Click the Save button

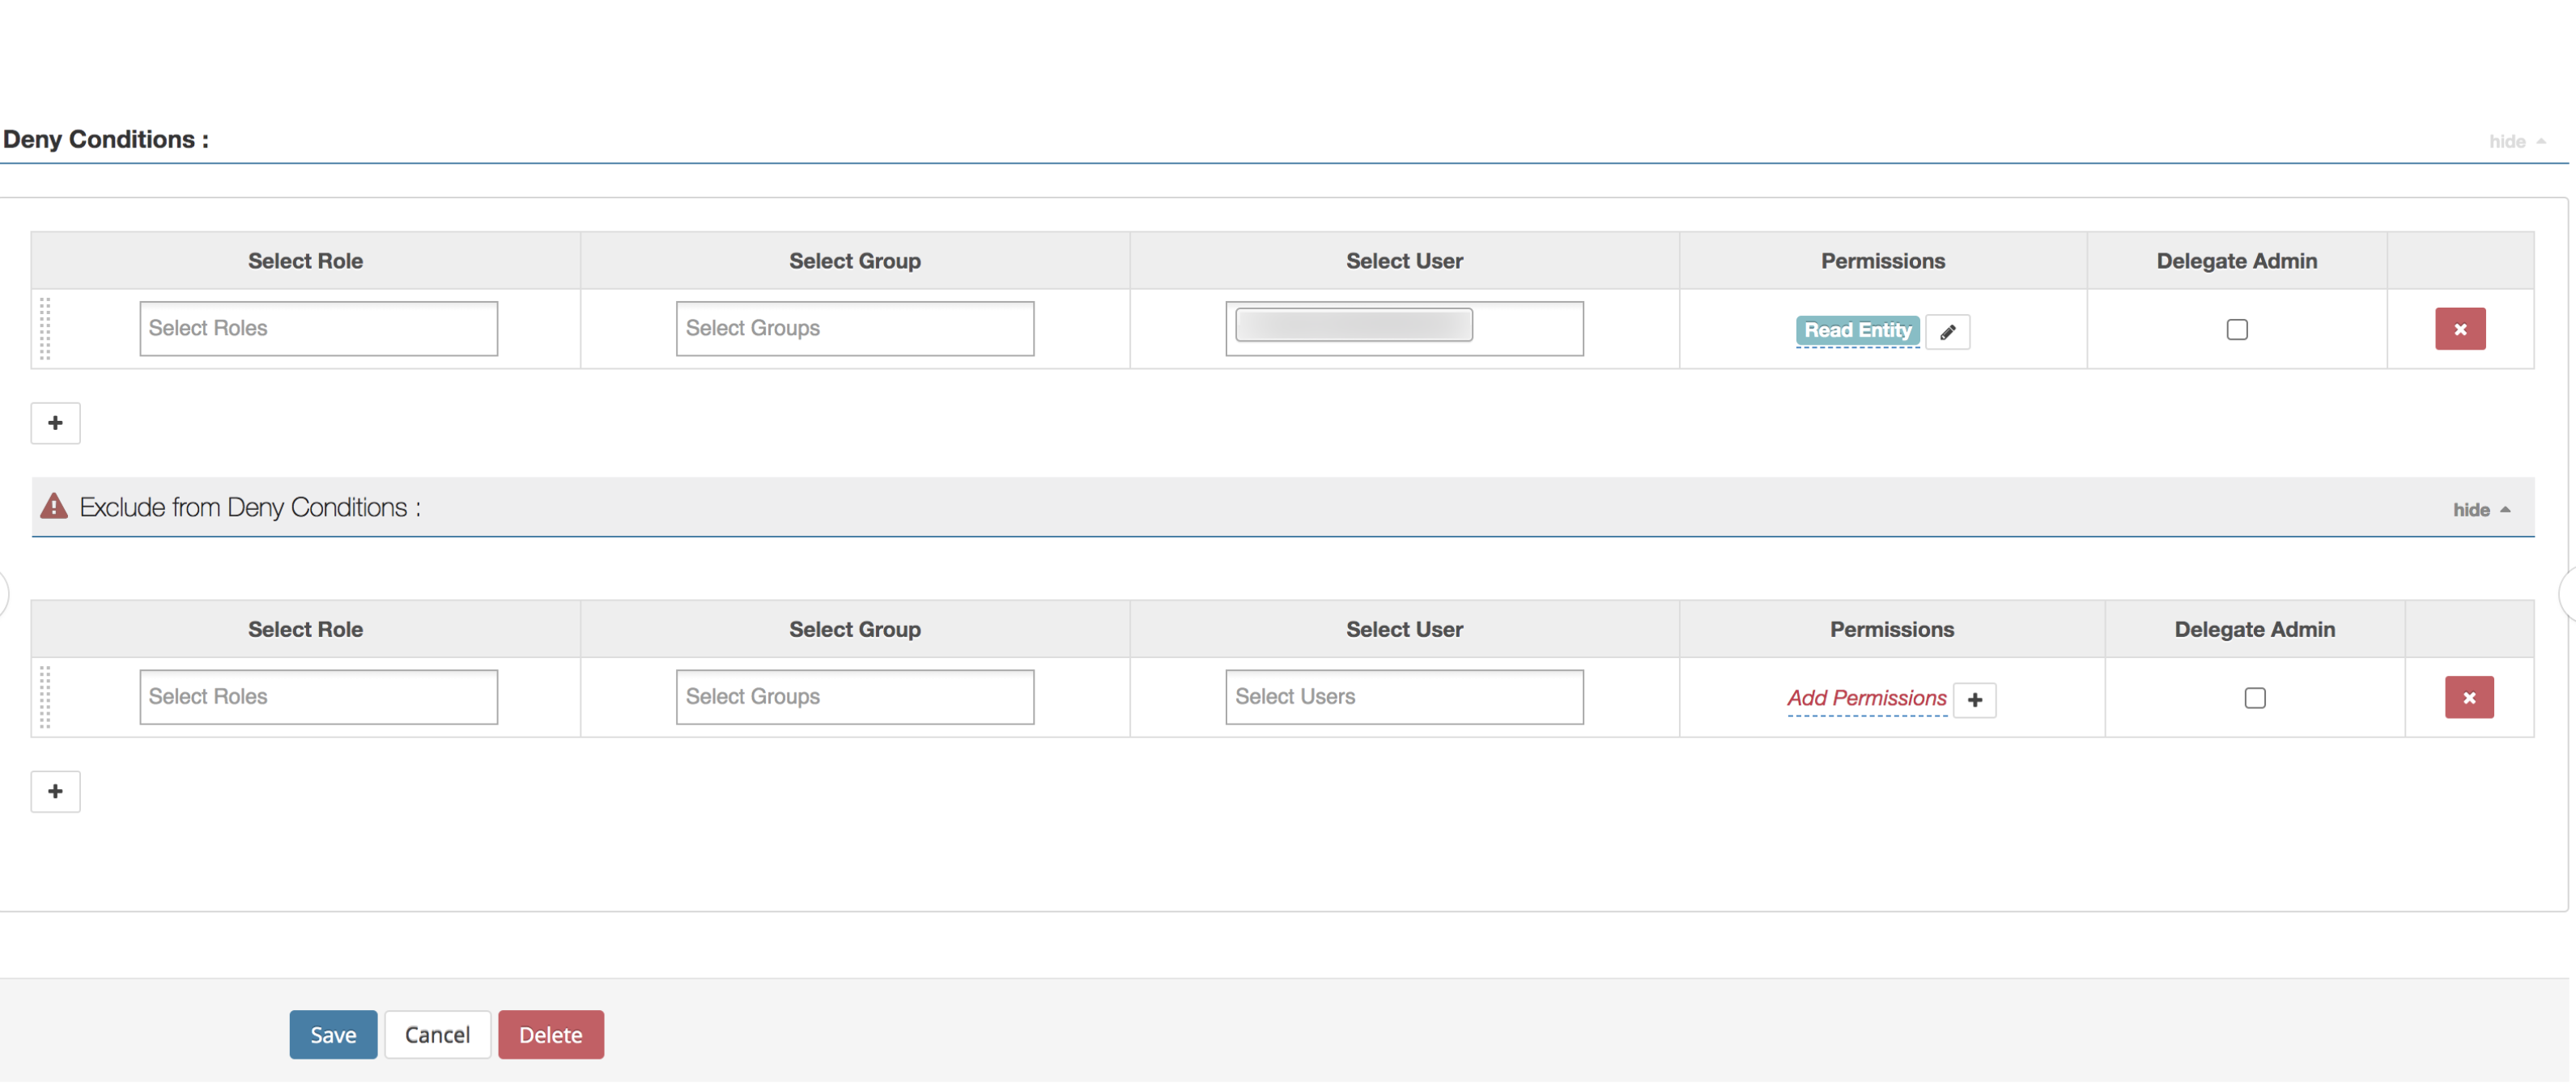333,1035
